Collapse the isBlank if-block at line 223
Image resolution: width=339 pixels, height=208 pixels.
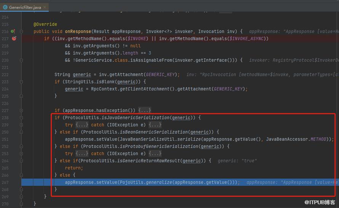click(21, 82)
